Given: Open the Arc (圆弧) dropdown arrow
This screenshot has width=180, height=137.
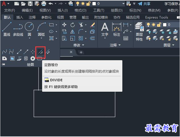Looking at the screenshot, I should point(41,38).
